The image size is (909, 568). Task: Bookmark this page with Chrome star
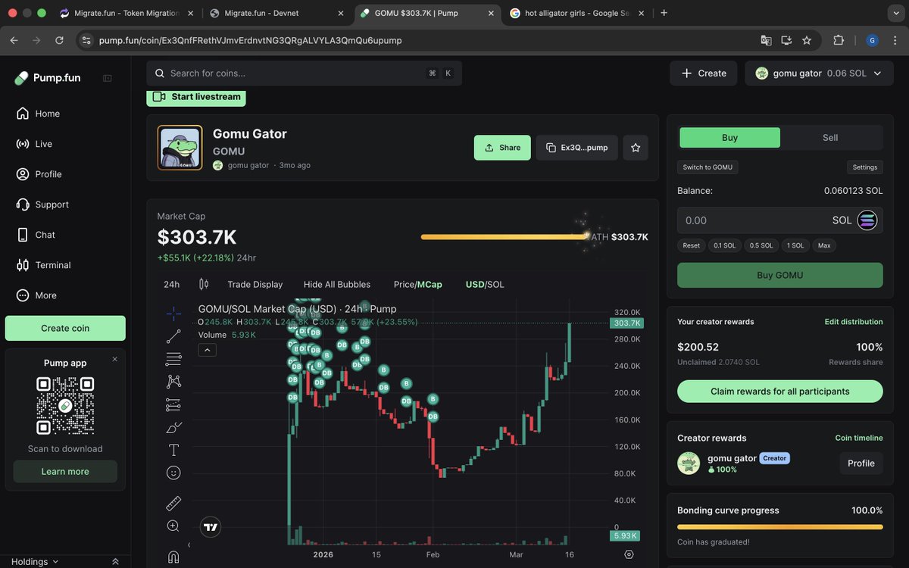[807, 40]
